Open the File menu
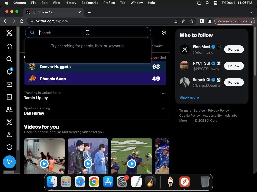This screenshot has height=192, width=257. [x=34, y=3]
